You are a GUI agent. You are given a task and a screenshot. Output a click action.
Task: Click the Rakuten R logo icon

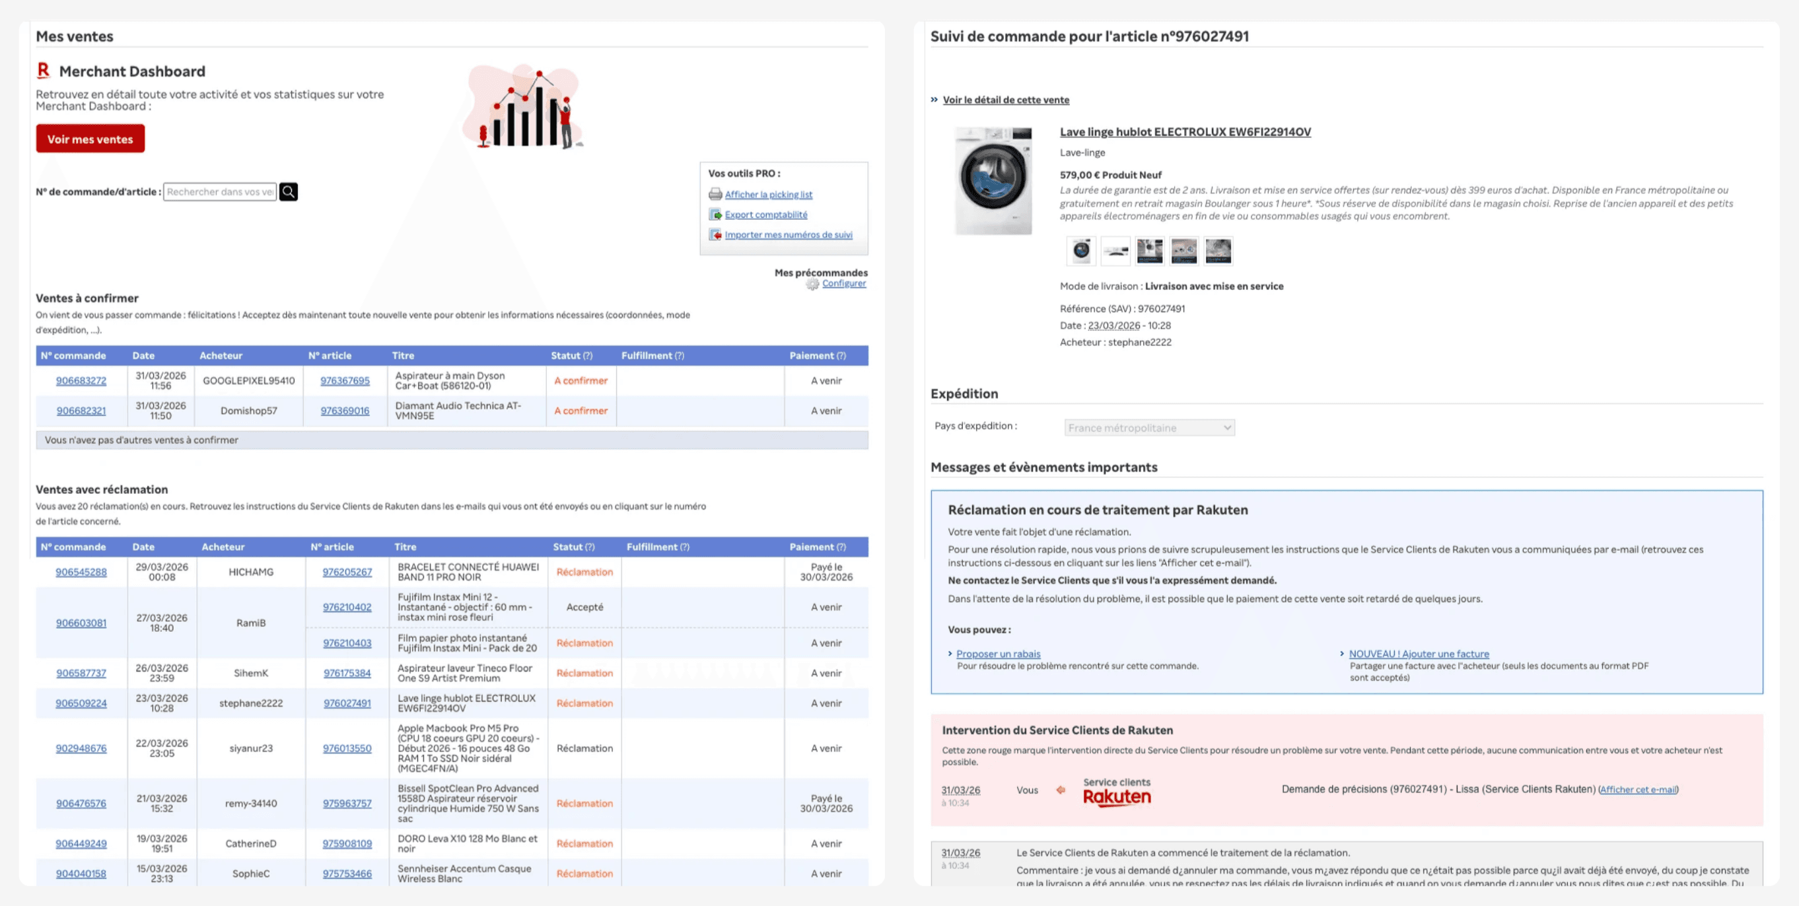tap(44, 71)
